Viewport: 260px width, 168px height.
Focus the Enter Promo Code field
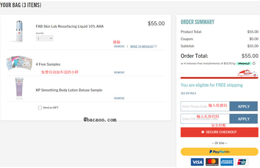tap(205, 106)
